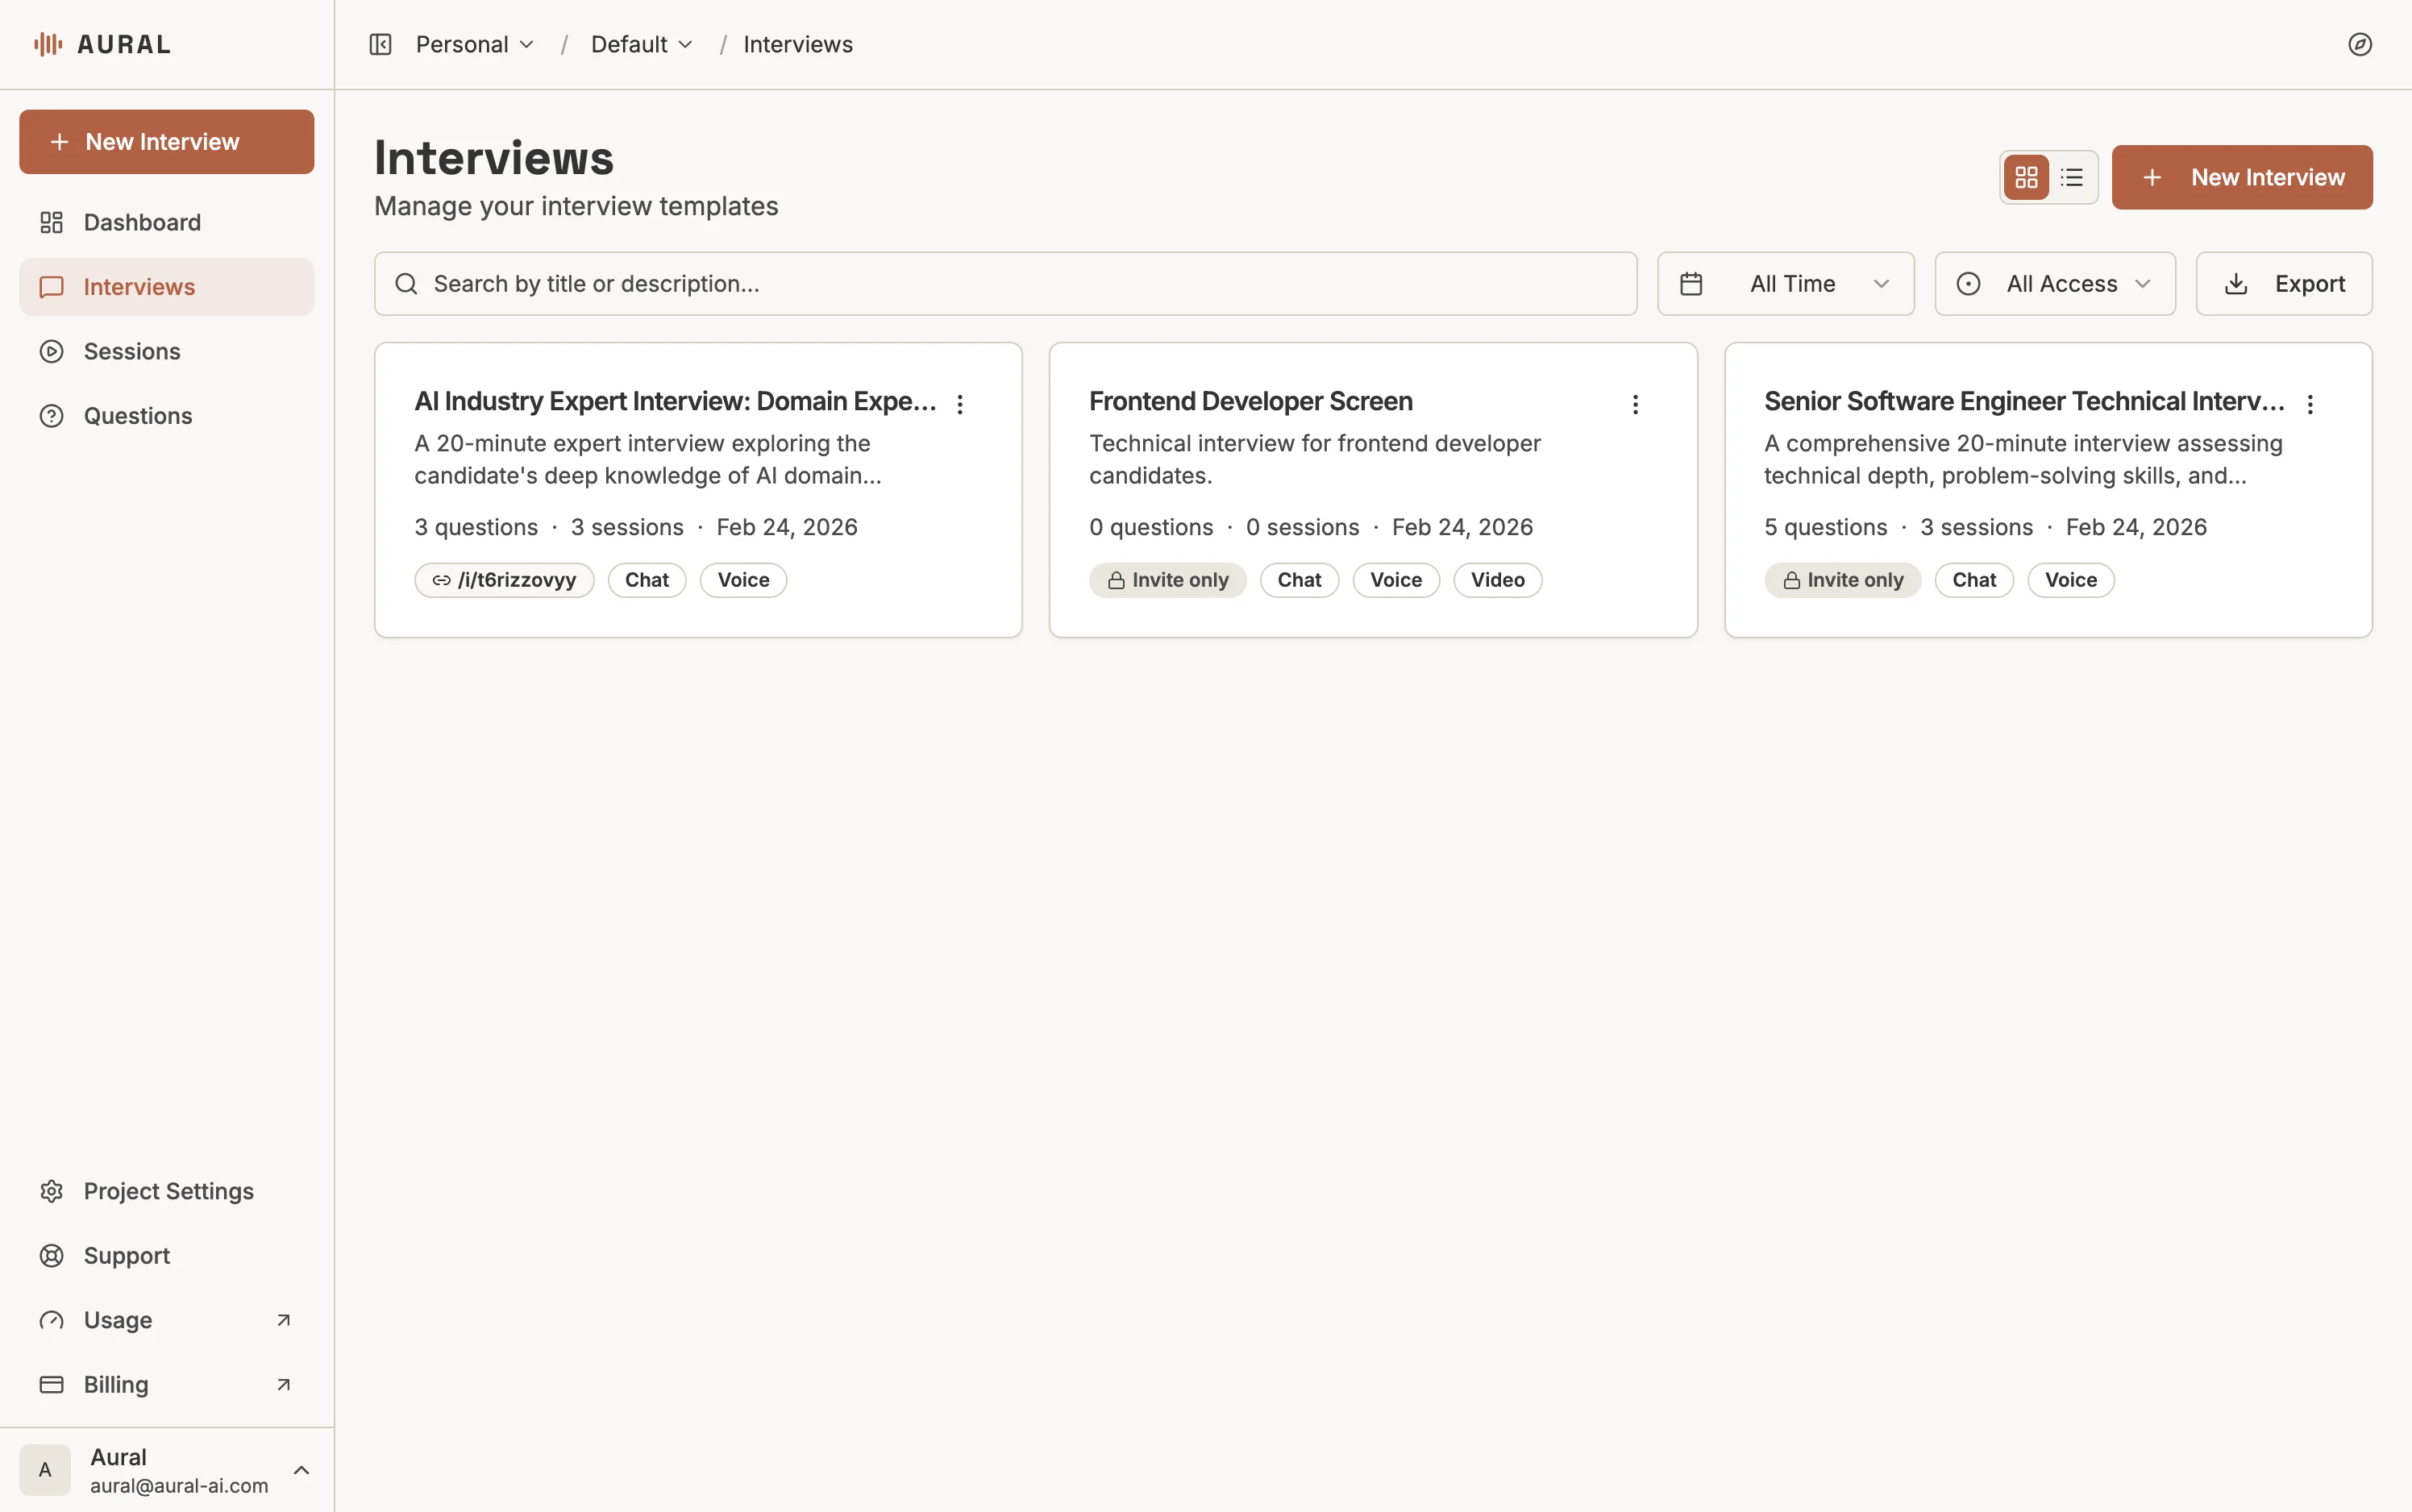Click the Aural waveform logo
The width and height of the screenshot is (2412, 1512).
coord(48,44)
